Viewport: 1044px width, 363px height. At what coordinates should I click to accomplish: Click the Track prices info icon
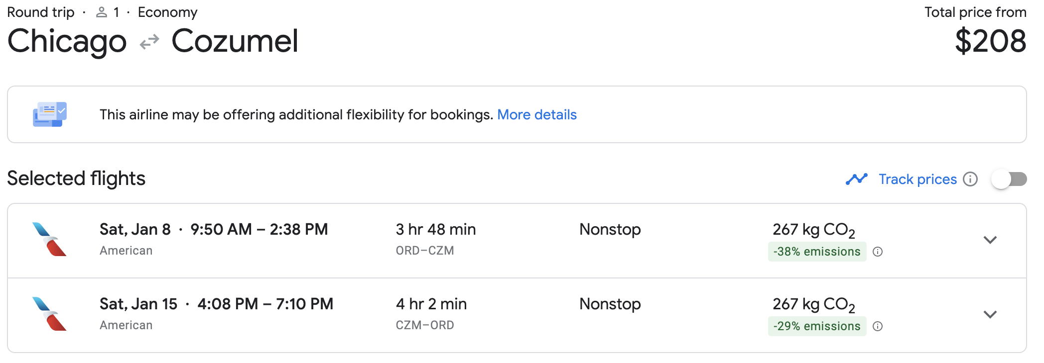tap(971, 179)
